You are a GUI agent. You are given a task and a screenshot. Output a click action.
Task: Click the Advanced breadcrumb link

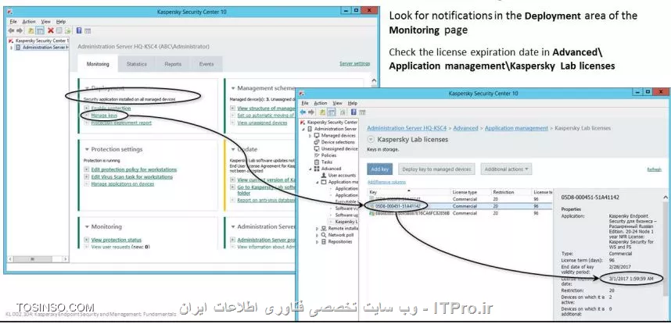(465, 128)
